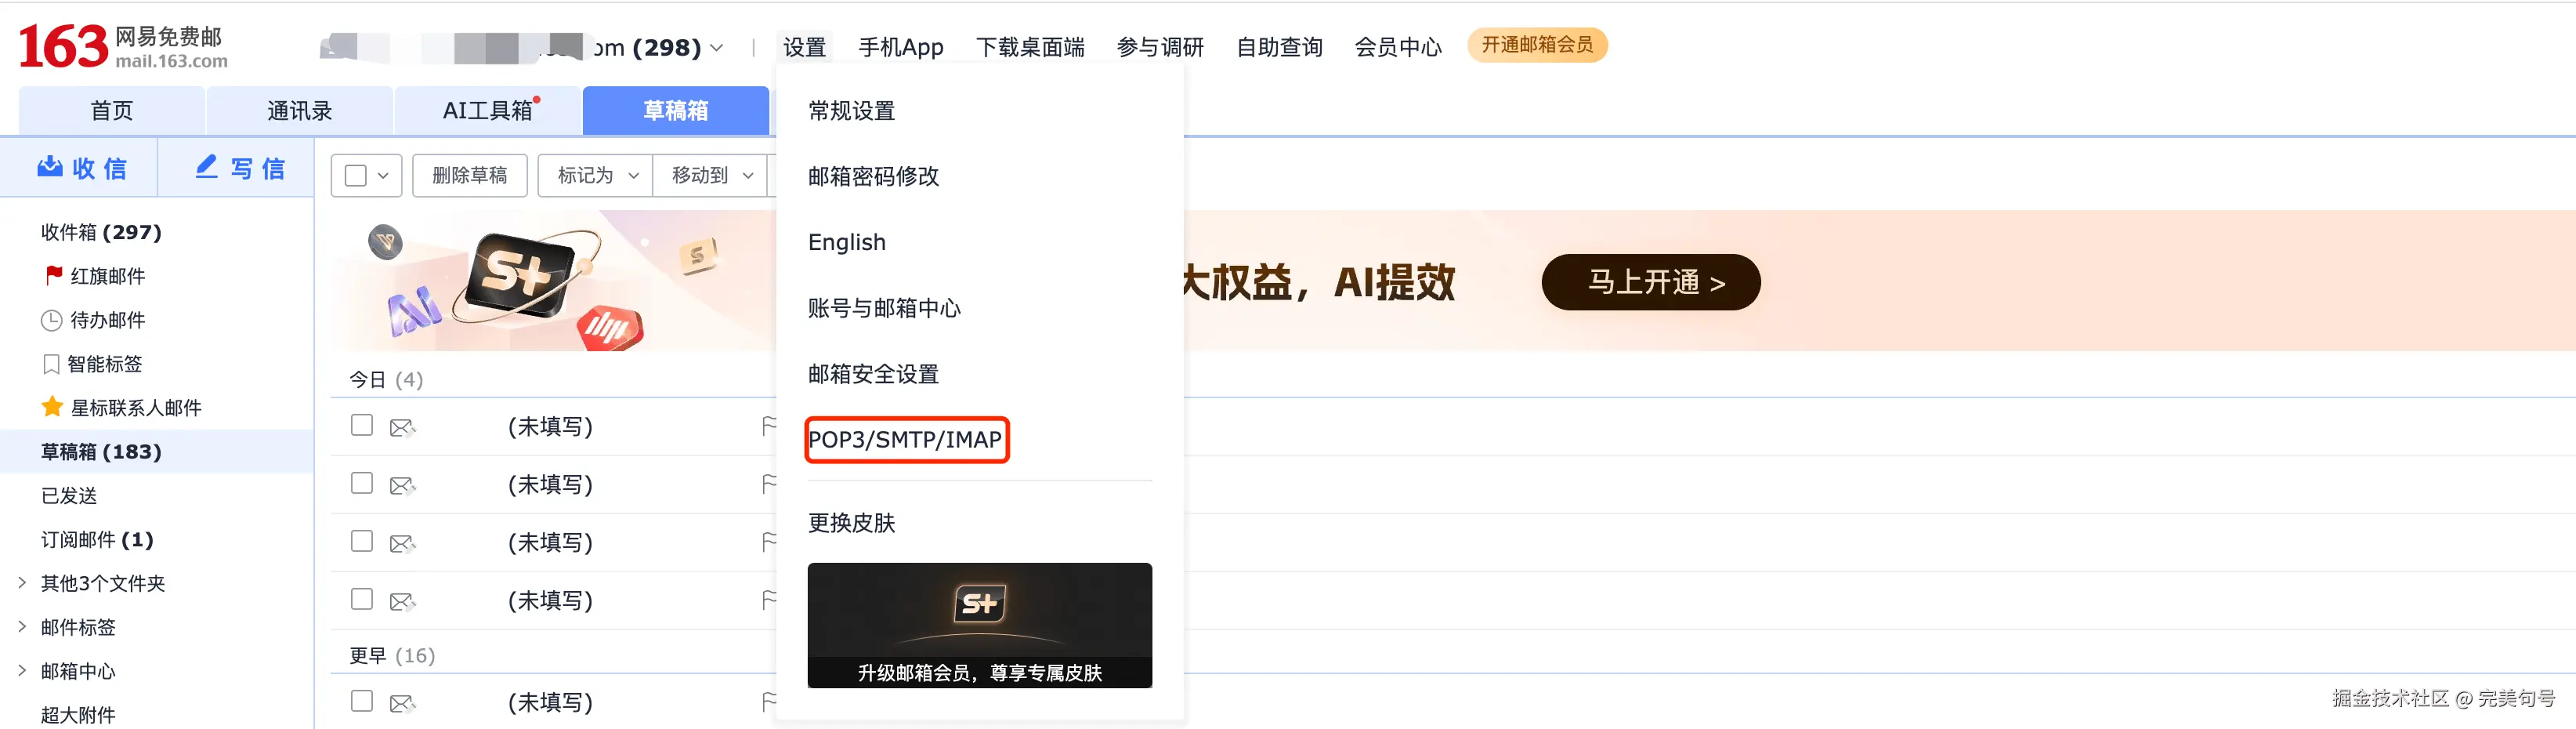The width and height of the screenshot is (2576, 729).
Task: Open 下载桌面端 link
Action: click(x=1030, y=47)
